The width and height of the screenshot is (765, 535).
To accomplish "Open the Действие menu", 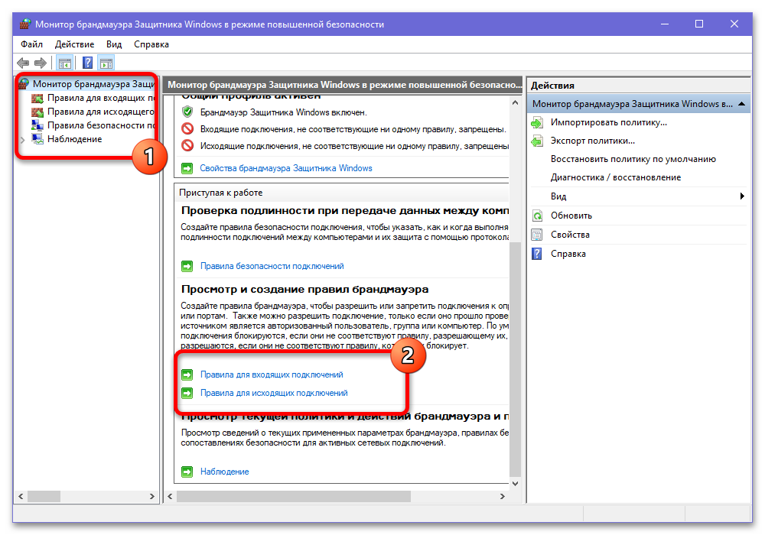I will (x=75, y=44).
